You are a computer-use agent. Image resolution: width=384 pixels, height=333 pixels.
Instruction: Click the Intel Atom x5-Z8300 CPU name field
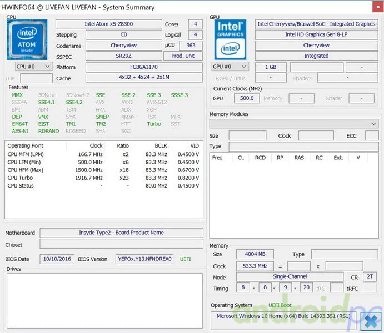109,24
